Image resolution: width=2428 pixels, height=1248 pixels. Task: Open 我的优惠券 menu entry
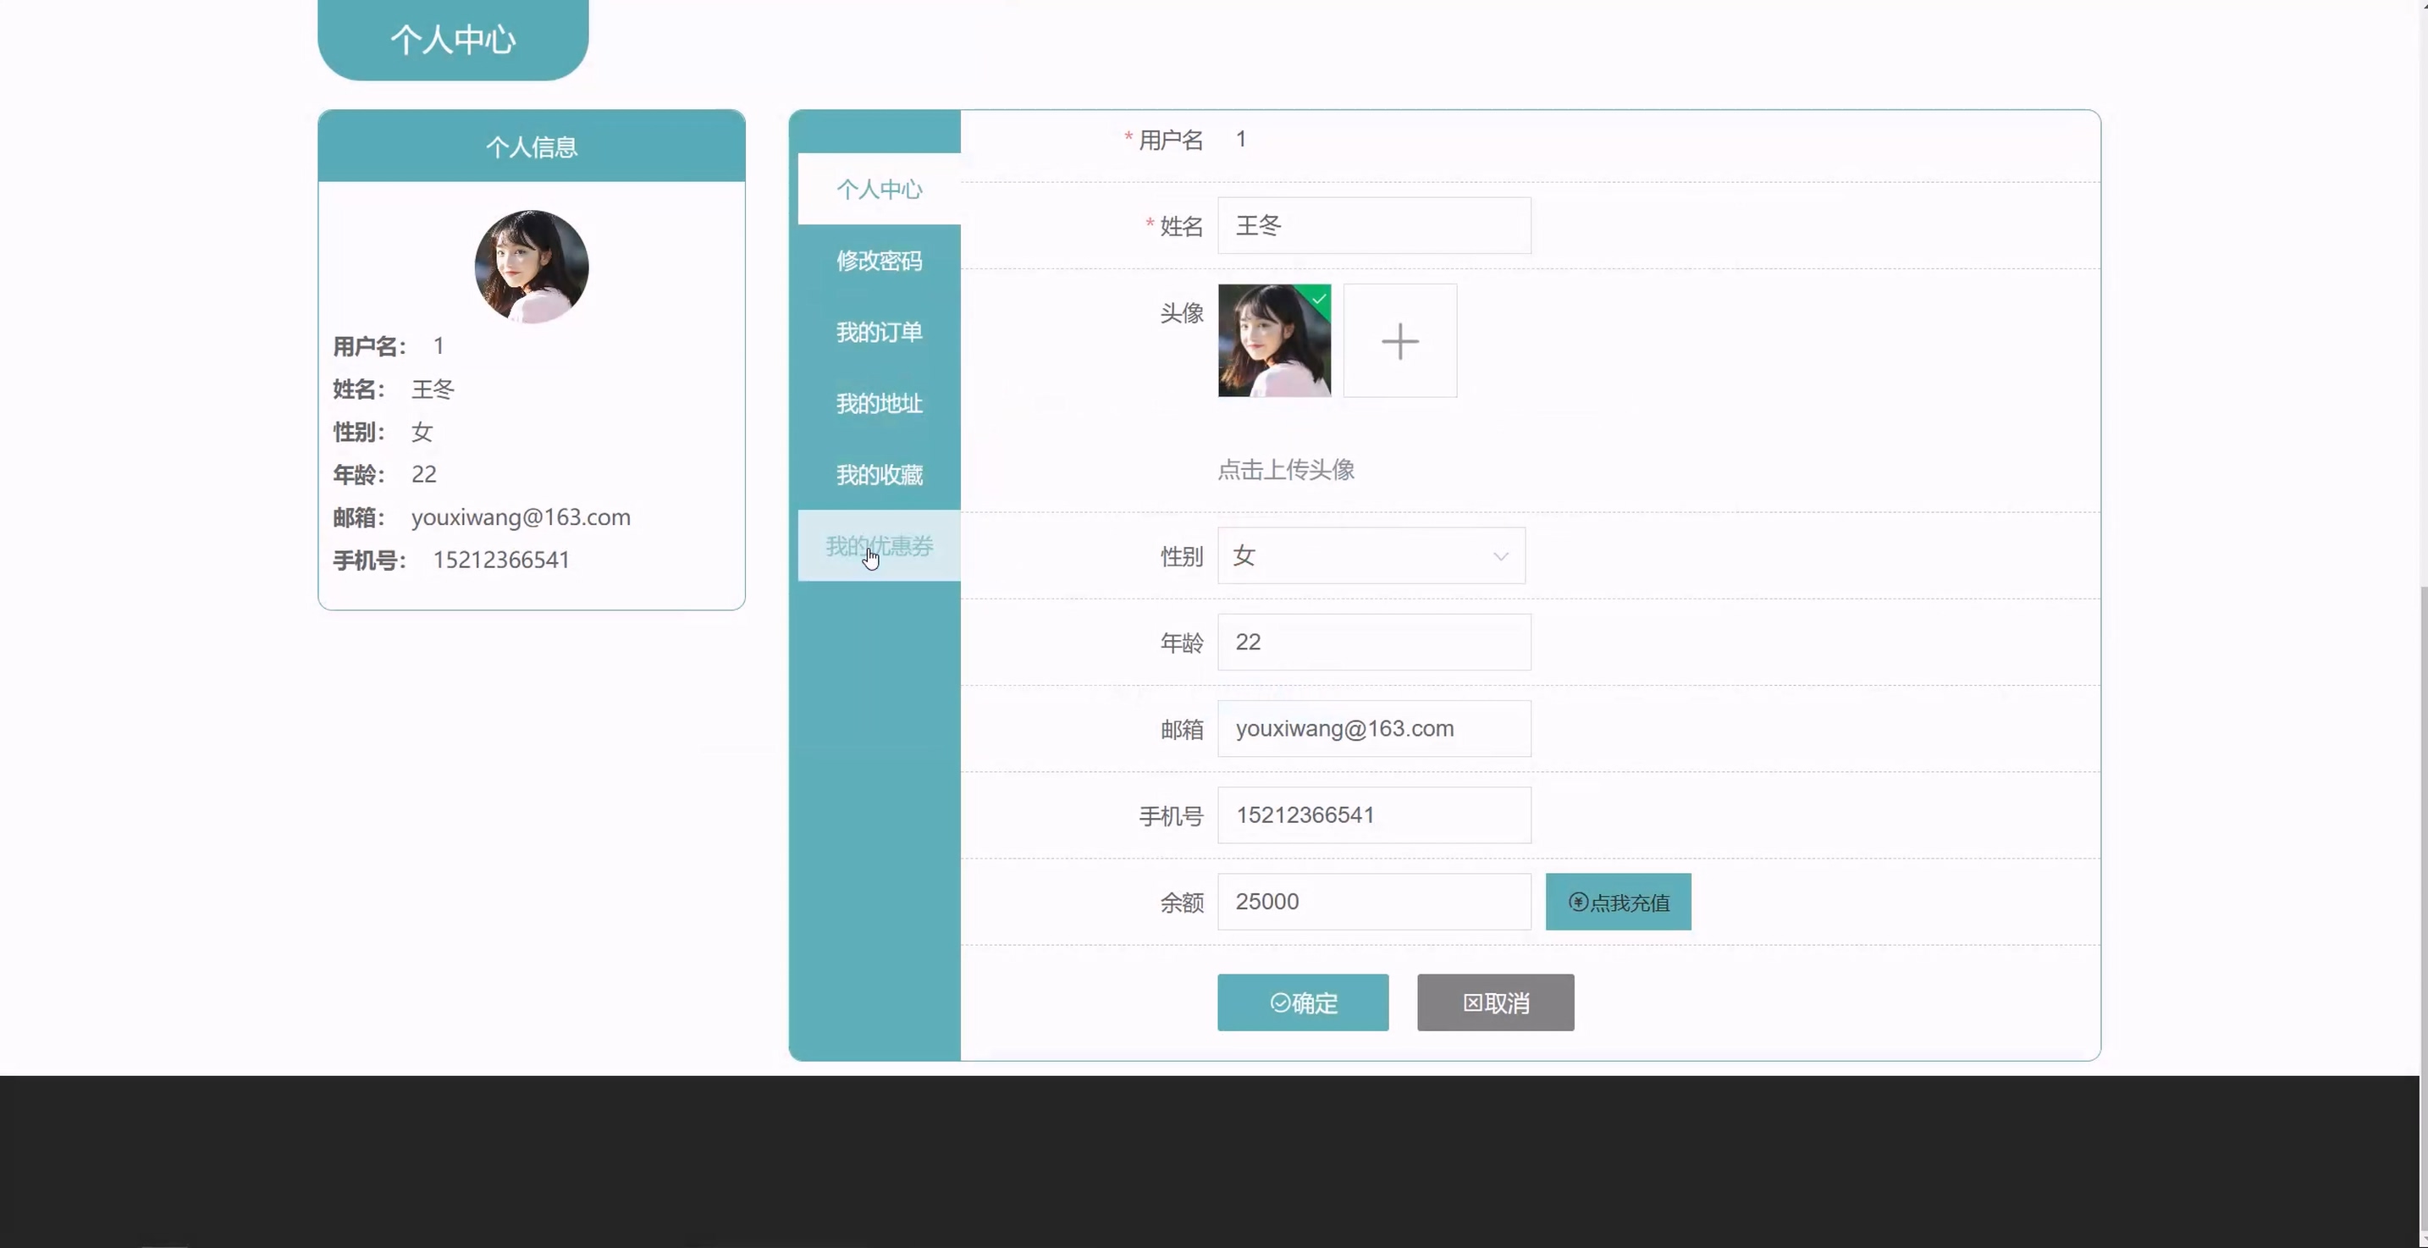coord(879,546)
